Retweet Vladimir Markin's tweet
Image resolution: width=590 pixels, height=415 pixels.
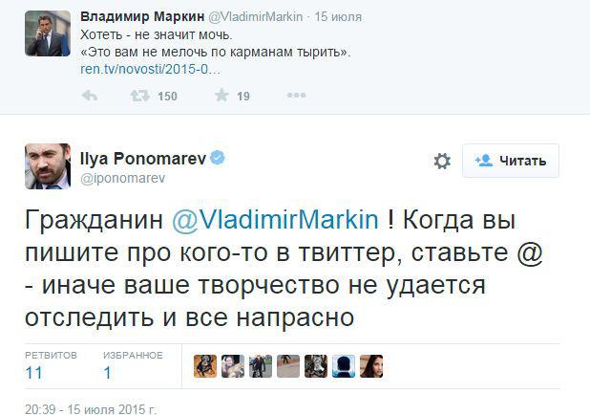[139, 96]
